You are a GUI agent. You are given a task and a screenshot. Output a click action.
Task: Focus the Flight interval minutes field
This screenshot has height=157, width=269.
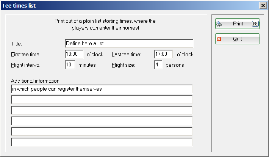click(x=70, y=65)
